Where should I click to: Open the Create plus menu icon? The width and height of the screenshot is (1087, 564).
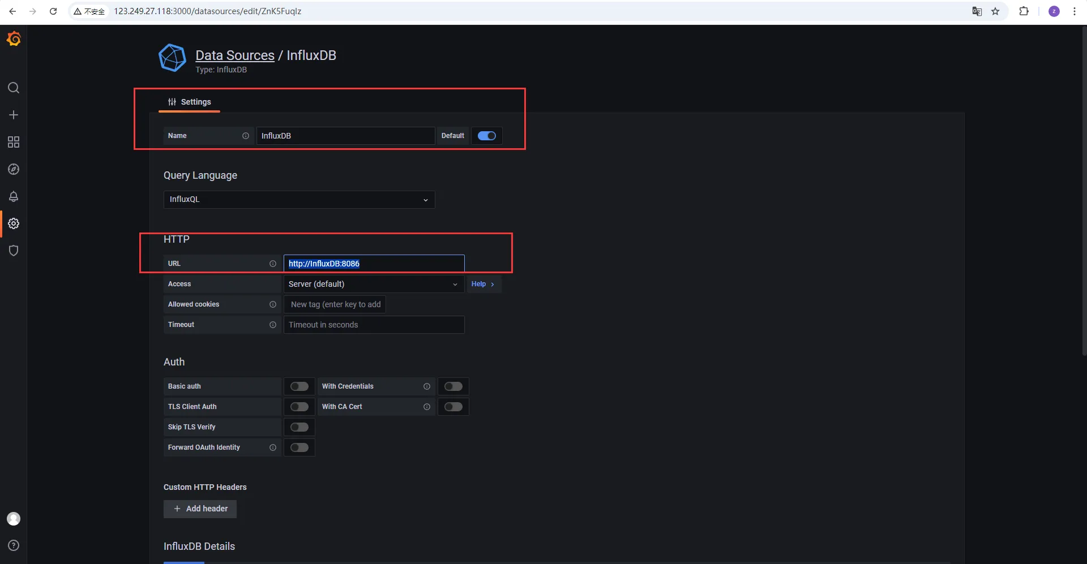coord(14,115)
